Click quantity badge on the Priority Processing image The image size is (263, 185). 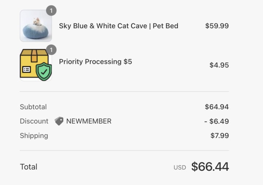(51, 50)
